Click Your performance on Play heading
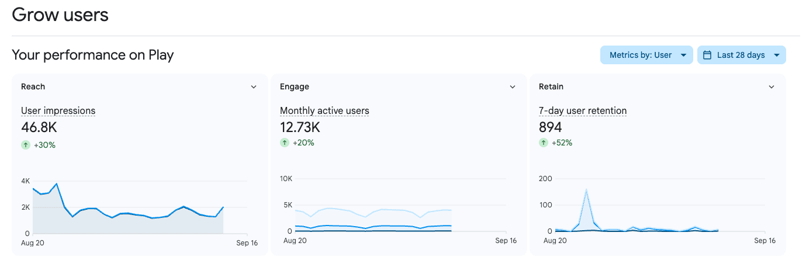 point(93,55)
